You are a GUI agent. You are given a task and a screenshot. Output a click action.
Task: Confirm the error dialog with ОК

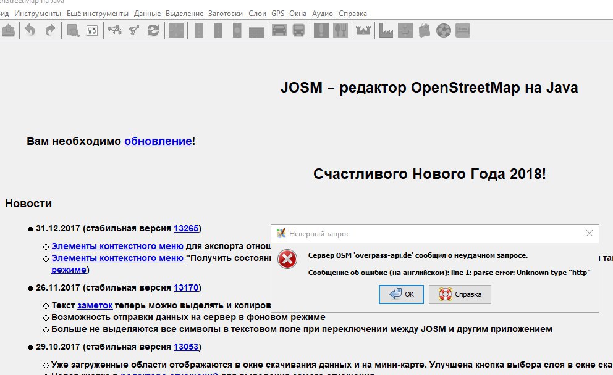coord(401,294)
